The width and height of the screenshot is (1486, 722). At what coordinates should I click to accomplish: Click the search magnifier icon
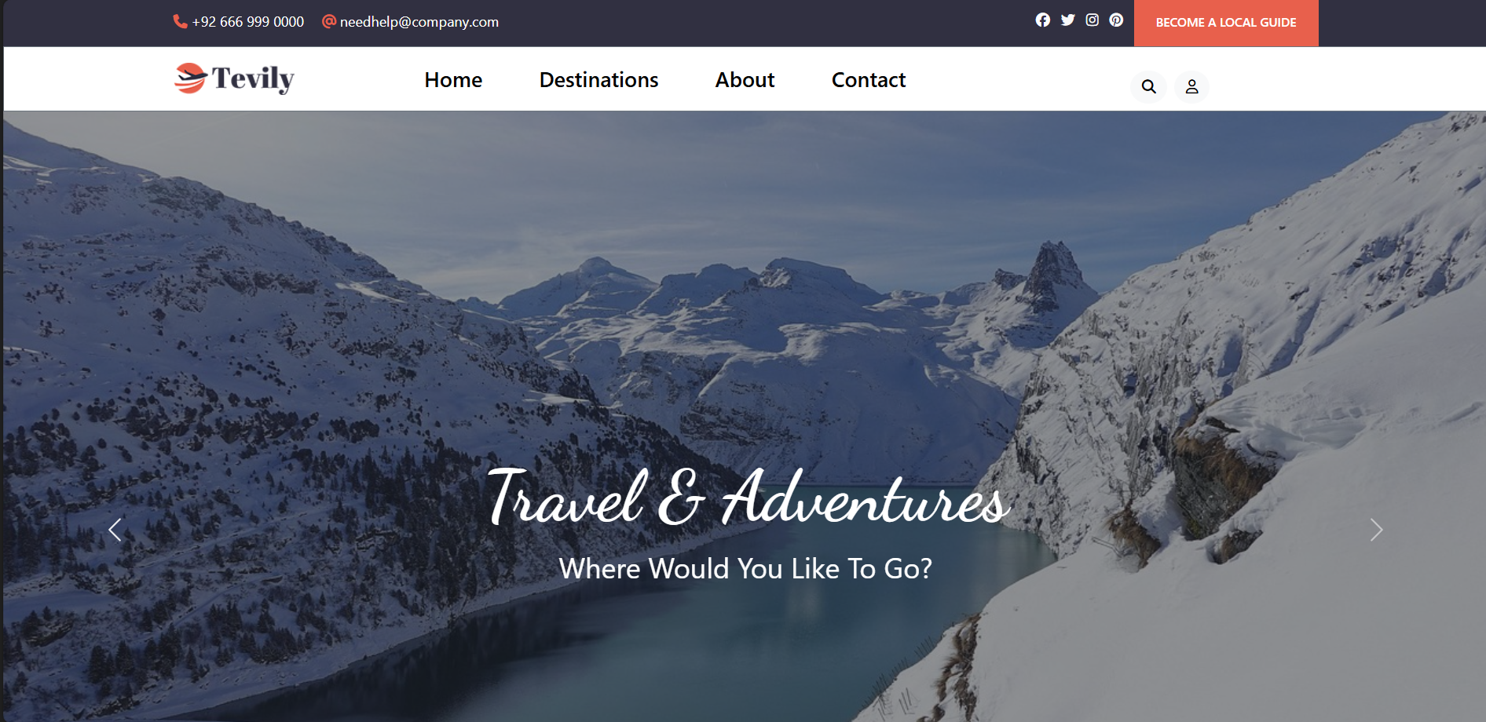click(x=1148, y=86)
